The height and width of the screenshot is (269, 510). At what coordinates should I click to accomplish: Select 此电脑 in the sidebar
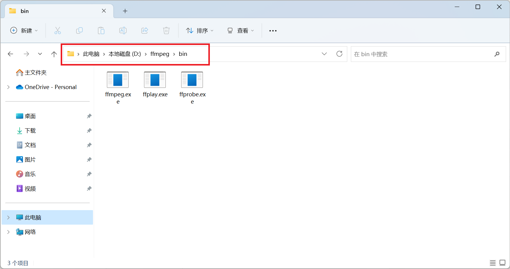point(47,217)
